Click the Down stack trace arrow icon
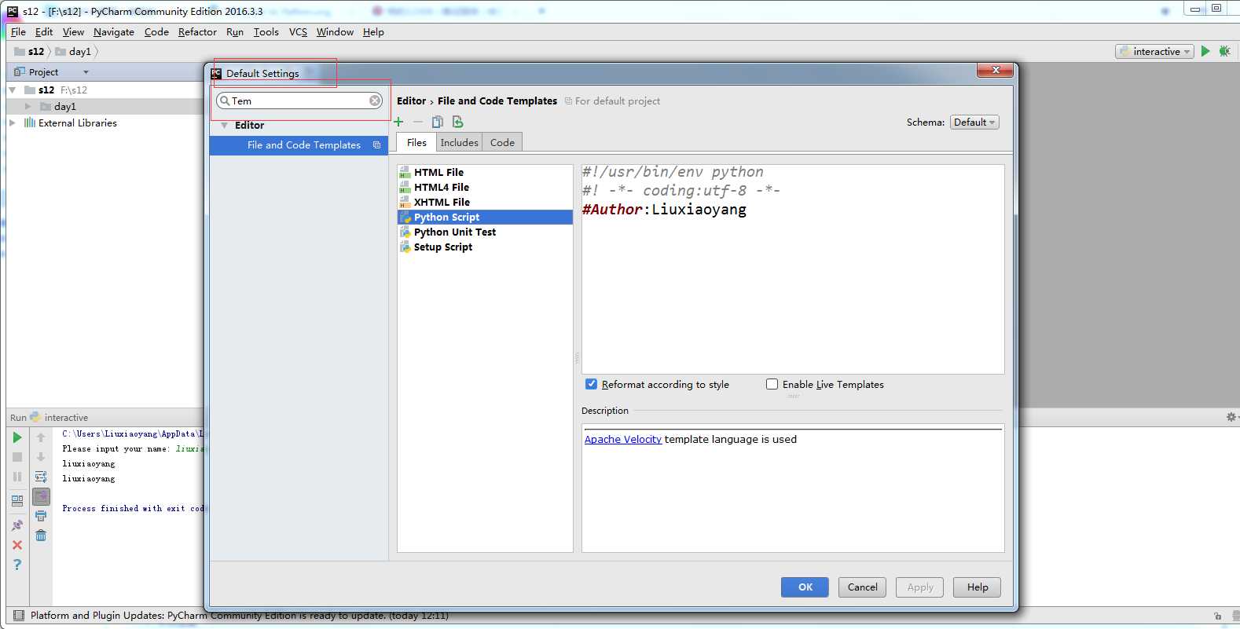This screenshot has width=1240, height=629. [41, 457]
